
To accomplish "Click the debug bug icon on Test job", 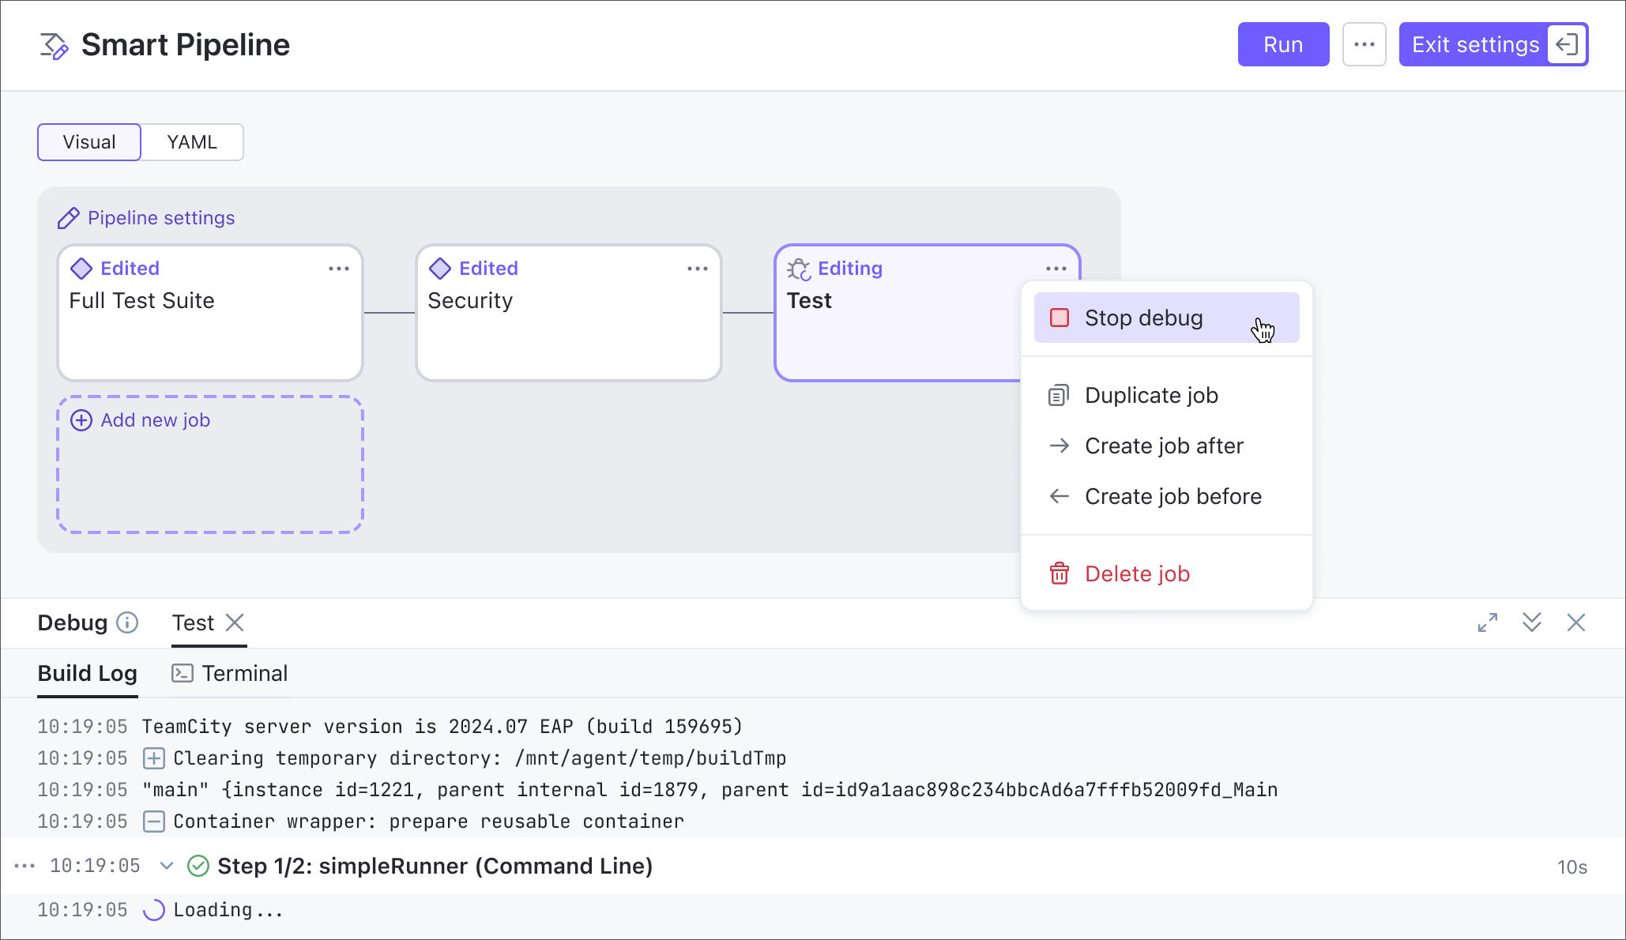I will (799, 269).
